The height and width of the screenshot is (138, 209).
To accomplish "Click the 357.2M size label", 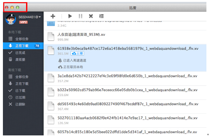I will [x=63, y=81].
